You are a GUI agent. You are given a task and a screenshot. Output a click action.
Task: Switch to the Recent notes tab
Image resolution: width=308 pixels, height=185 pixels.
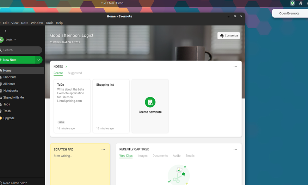point(58,73)
